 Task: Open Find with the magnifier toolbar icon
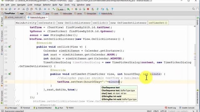point(36,9)
